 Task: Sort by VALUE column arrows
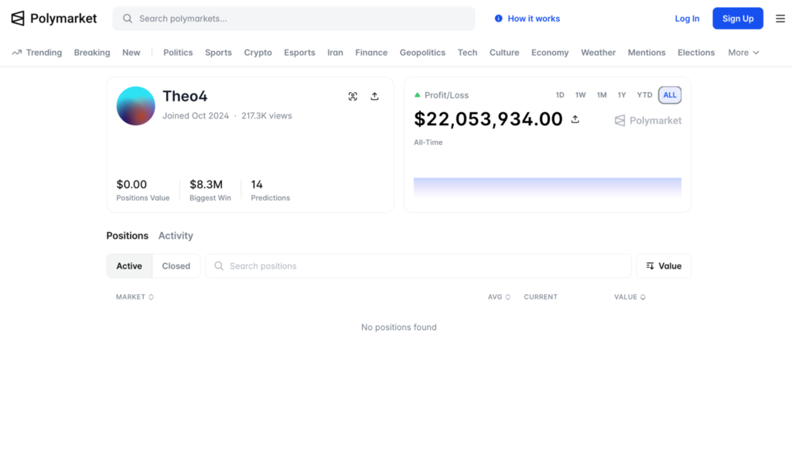[643, 297]
